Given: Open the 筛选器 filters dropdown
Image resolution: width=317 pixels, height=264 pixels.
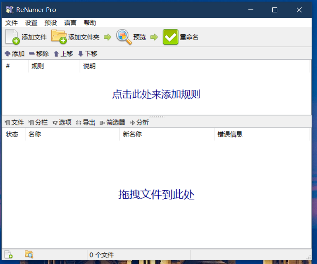Looking at the screenshot, I should pos(112,123).
